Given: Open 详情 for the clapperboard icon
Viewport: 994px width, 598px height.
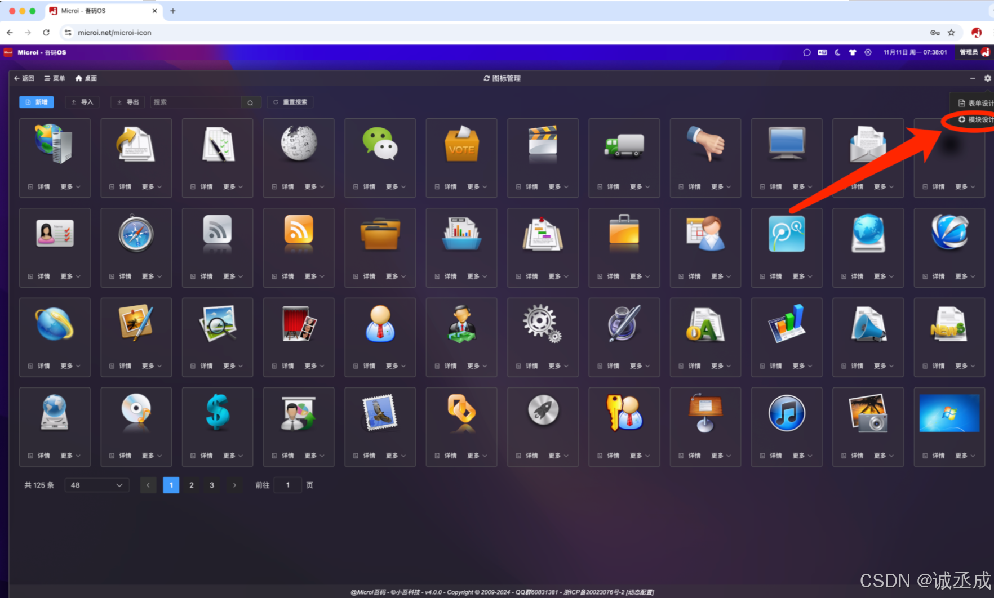Looking at the screenshot, I should tap(527, 186).
